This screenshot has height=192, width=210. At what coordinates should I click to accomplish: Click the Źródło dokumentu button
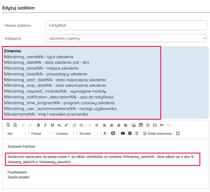tap(158, 134)
